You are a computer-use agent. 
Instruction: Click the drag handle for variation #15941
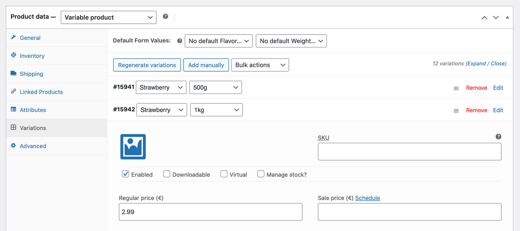456,88
